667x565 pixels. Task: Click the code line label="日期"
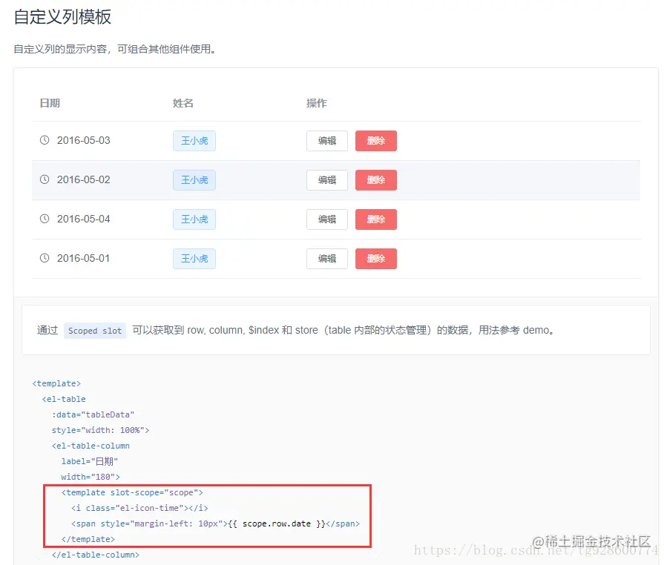point(89,461)
